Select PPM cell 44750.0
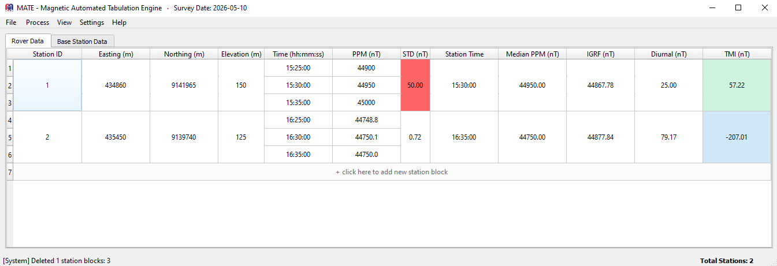The width and height of the screenshot is (777, 266). [366, 155]
